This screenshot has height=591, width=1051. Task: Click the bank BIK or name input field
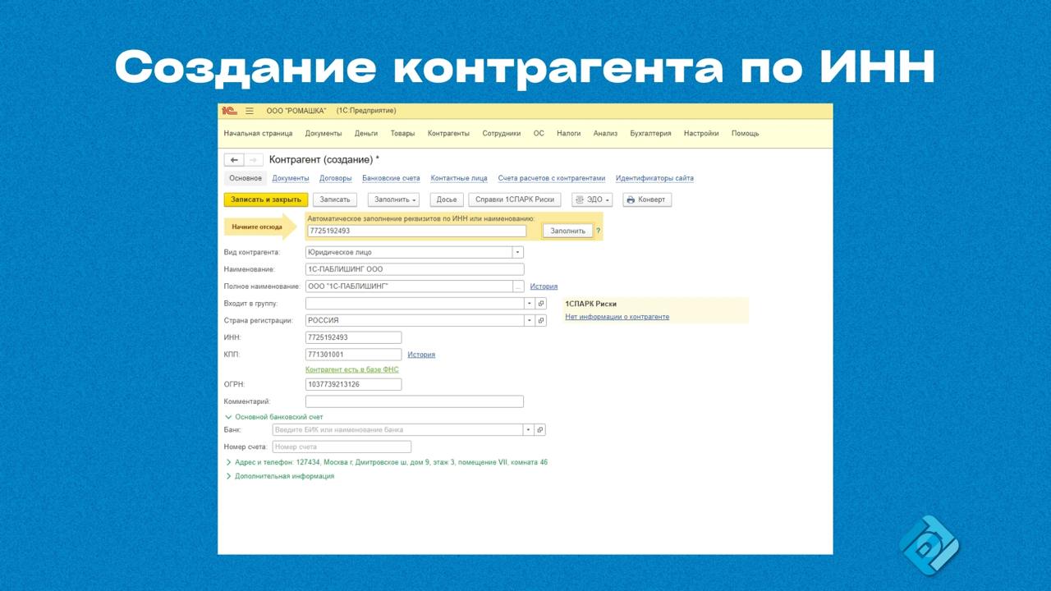pyautogui.click(x=397, y=430)
